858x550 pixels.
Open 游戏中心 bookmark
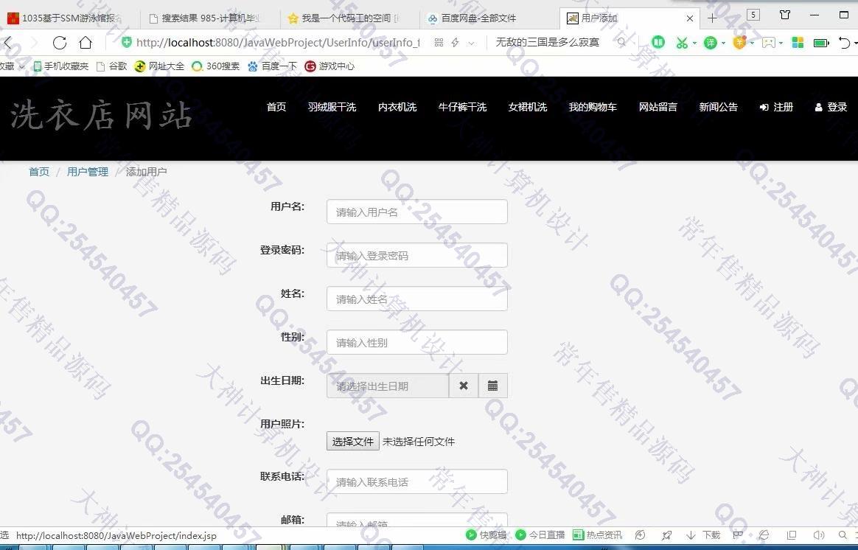(x=329, y=66)
